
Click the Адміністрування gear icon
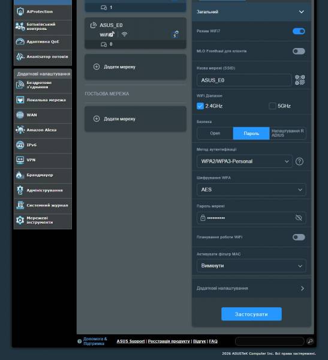pyautogui.click(x=20, y=190)
